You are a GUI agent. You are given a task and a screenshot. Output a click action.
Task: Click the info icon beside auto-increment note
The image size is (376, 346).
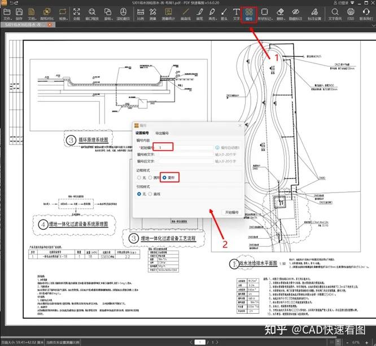(x=217, y=147)
